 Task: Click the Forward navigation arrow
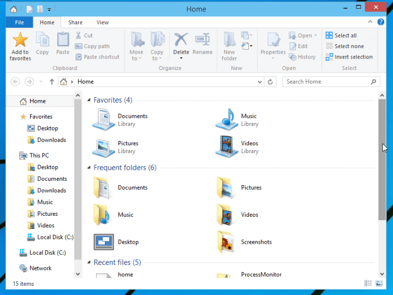29,82
